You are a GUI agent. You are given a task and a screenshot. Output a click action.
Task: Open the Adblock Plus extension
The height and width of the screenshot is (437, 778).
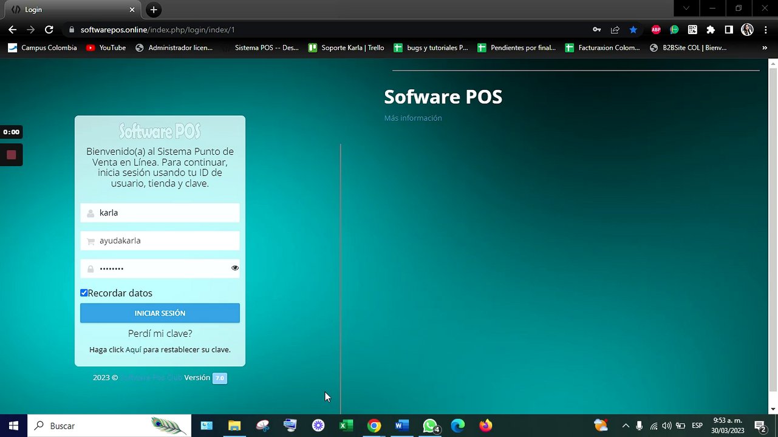pos(656,29)
